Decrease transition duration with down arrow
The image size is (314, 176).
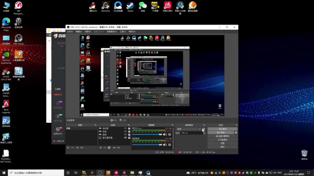(x=204, y=134)
